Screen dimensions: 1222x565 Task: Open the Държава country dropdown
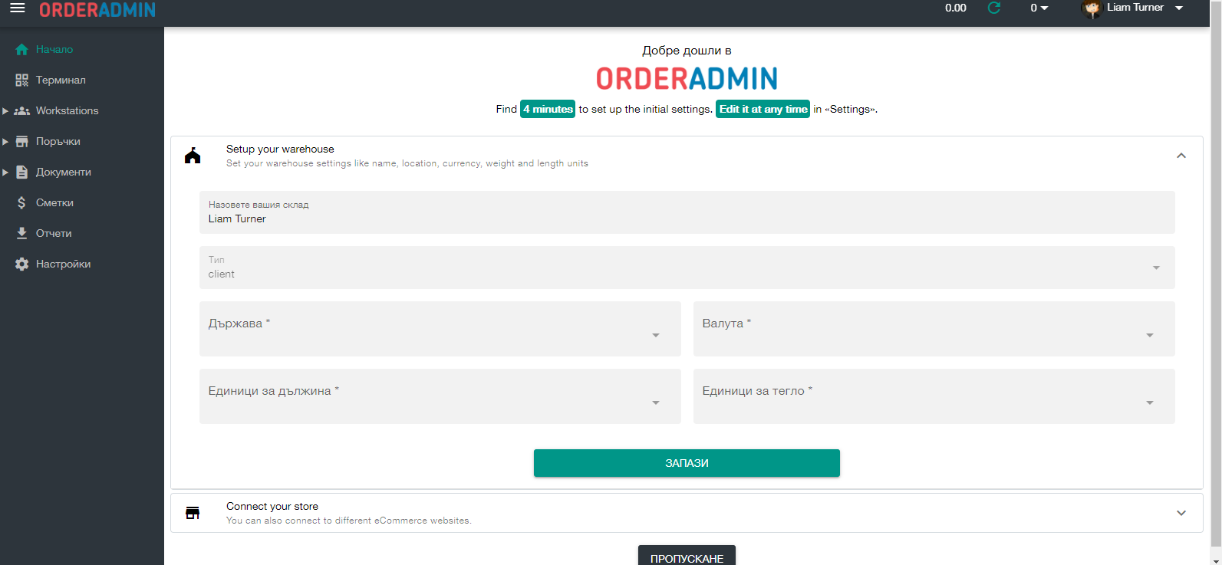pos(440,329)
